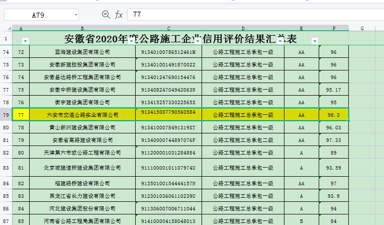The image size is (384, 225).
Task: Open the filter dropdown in column A
Action: coord(25,41)
